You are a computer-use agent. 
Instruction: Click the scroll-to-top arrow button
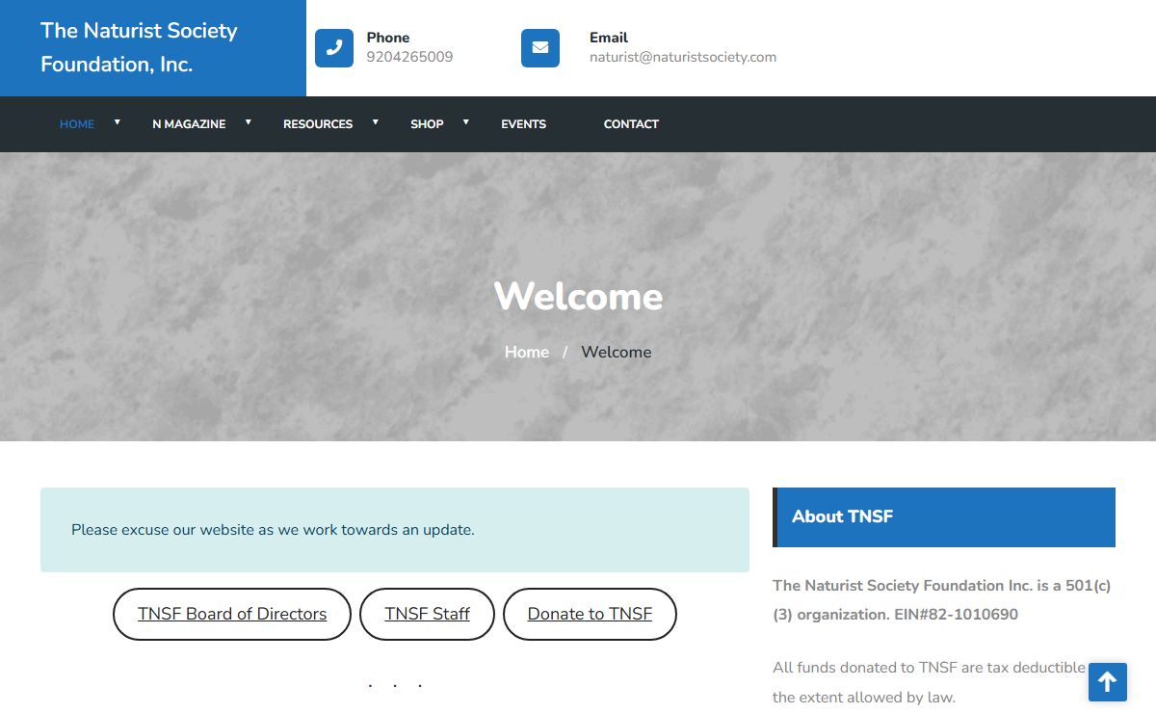[1108, 682]
